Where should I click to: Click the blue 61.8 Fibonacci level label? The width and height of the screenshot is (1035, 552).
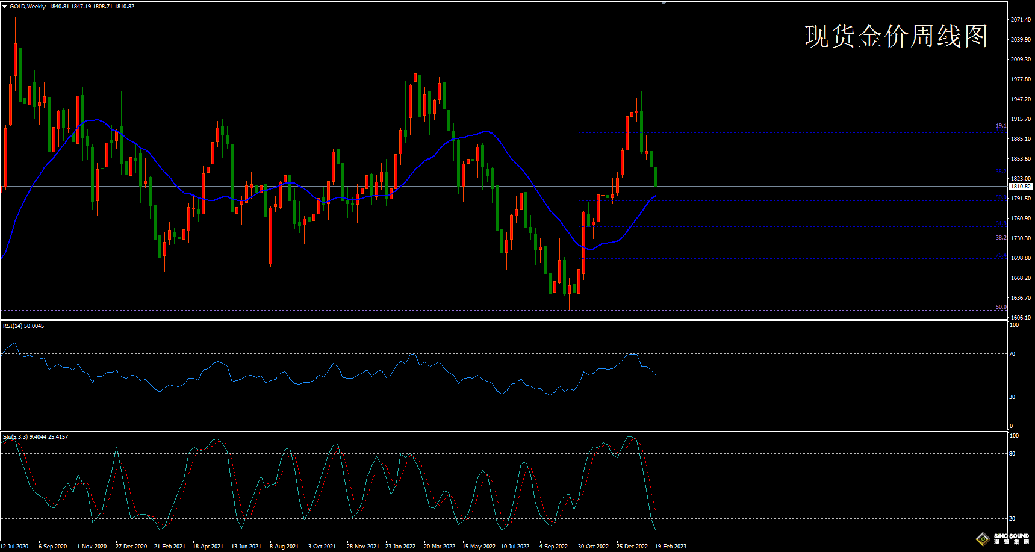click(1000, 224)
